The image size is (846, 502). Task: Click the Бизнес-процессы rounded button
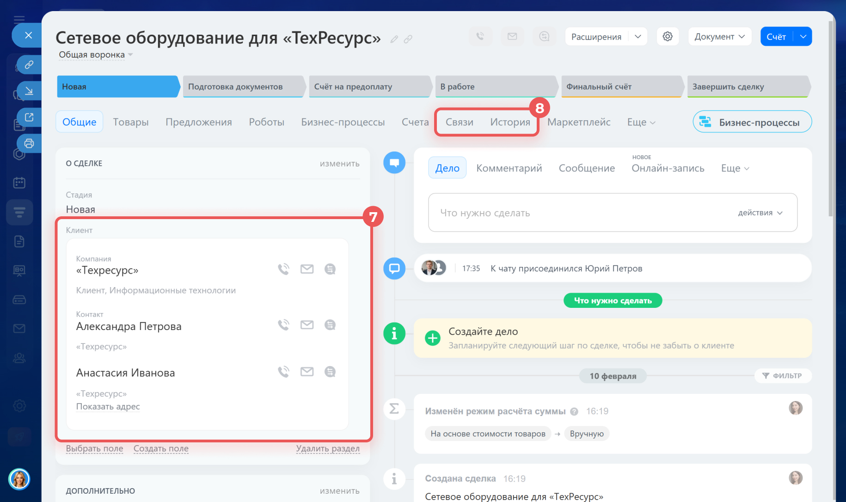click(x=752, y=122)
